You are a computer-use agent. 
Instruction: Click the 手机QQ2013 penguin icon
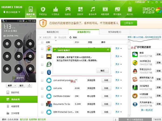135,71
